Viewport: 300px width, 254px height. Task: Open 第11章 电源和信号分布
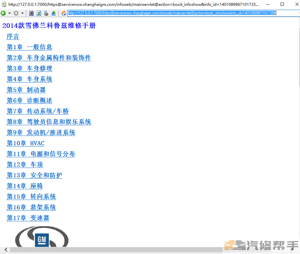pos(41,154)
